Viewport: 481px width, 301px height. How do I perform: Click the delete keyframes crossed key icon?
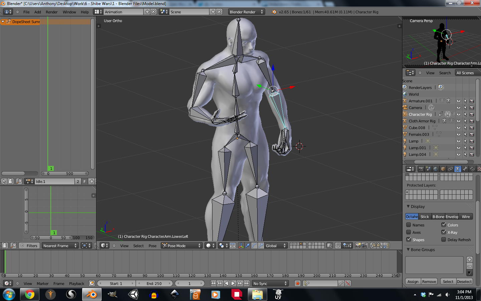[348, 283]
